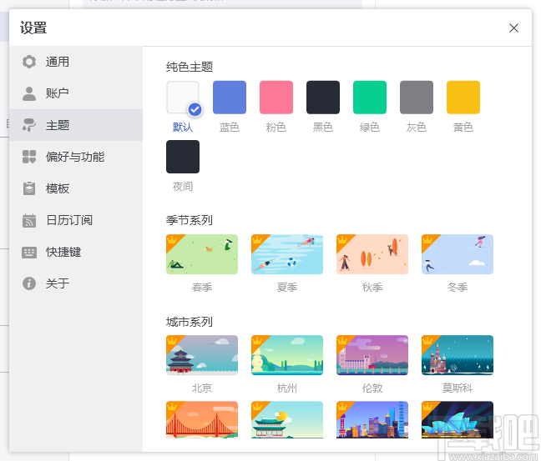The width and height of the screenshot is (541, 461).
Task: Click the 季节系列 section heading
Action: pos(190,220)
